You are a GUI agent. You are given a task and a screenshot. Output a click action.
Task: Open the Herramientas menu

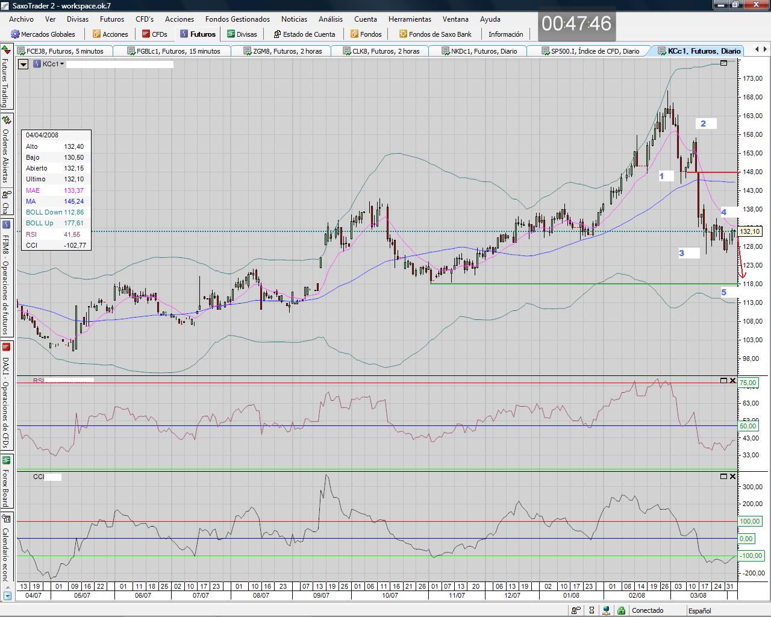410,19
